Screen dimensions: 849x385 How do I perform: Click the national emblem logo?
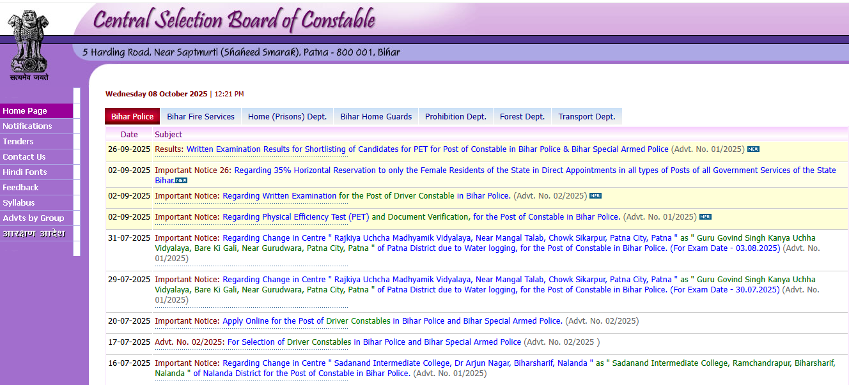click(x=29, y=45)
